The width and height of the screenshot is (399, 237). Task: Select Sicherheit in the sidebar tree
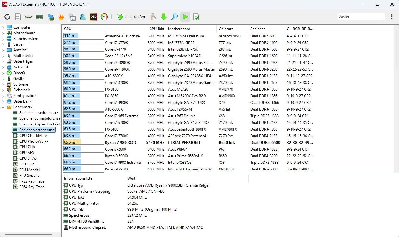pyautogui.click(x=21, y=90)
